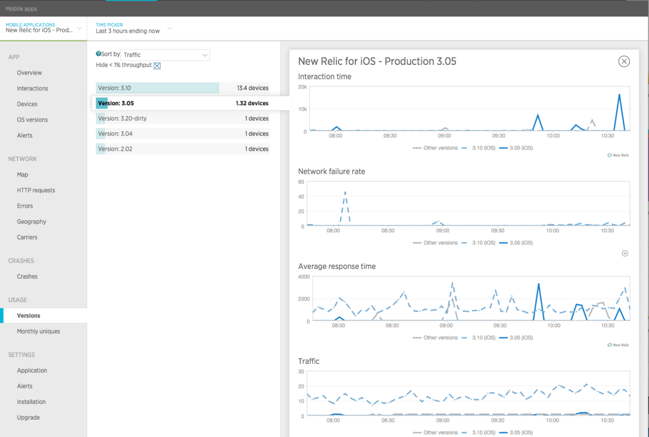Image resolution: width=649 pixels, height=437 pixels.
Task: Click 1.32 devices value
Action: [x=252, y=103]
